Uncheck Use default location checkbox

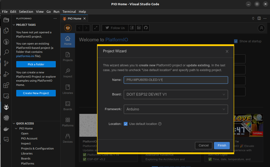coord(126,124)
